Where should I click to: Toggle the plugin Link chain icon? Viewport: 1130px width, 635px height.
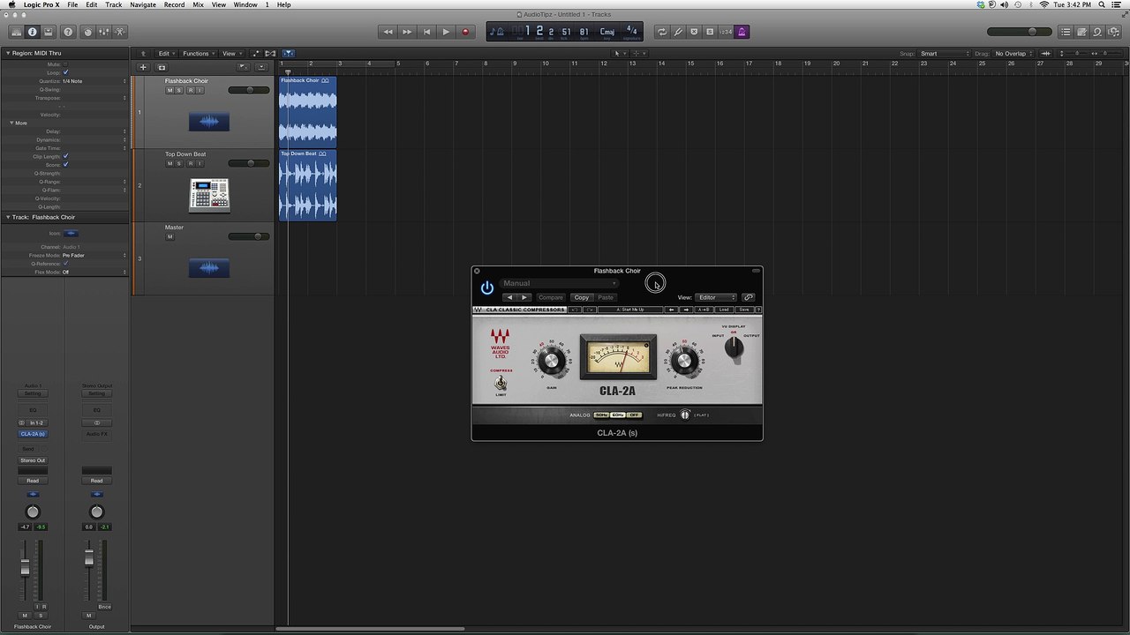tap(749, 297)
